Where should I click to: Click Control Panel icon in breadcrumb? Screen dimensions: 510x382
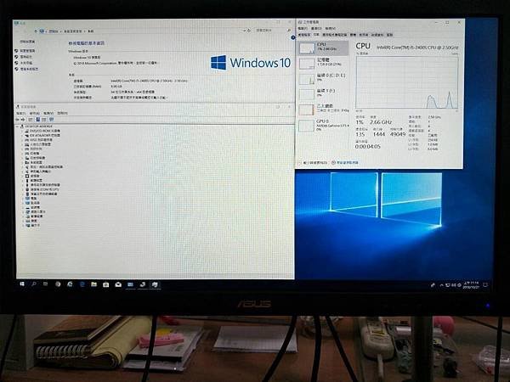coord(42,31)
